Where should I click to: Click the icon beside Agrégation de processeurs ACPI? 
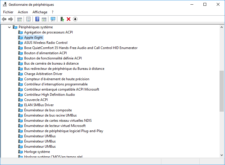(x=20, y=32)
